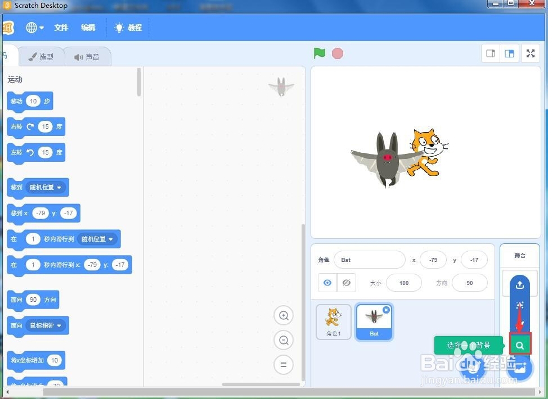Click the 大小 size field 100
Screen dimensions: 548x399
(404, 283)
